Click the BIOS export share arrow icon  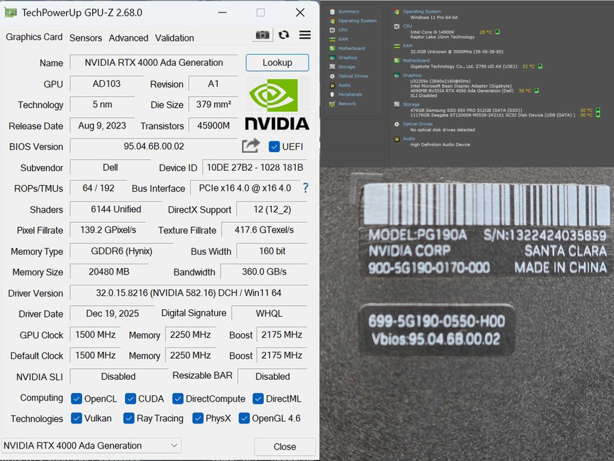pyautogui.click(x=251, y=146)
